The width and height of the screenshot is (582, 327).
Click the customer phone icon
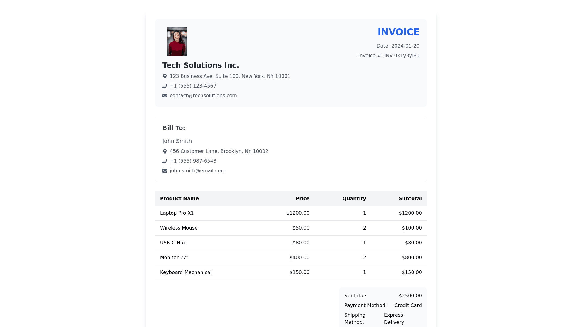coord(165,161)
